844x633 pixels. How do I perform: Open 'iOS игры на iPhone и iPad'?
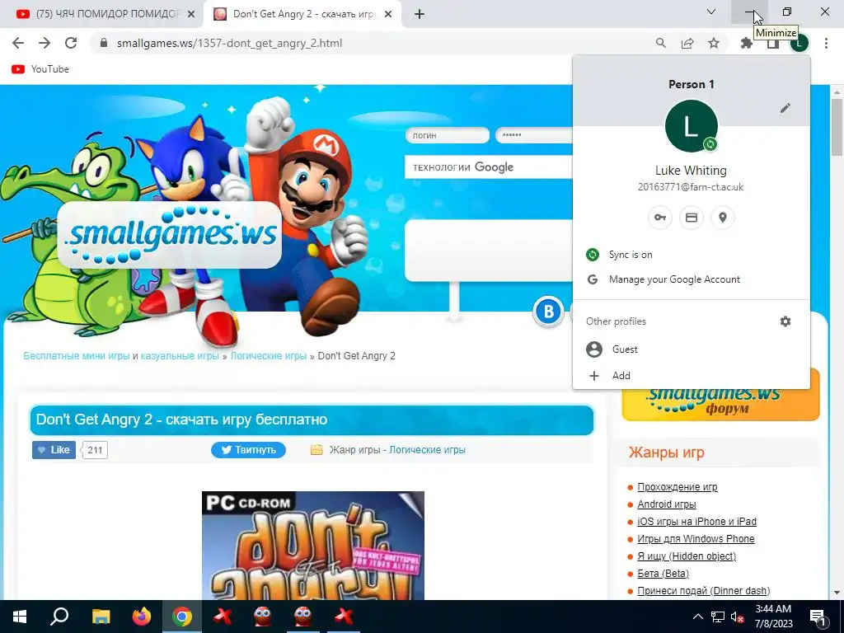[696, 522]
